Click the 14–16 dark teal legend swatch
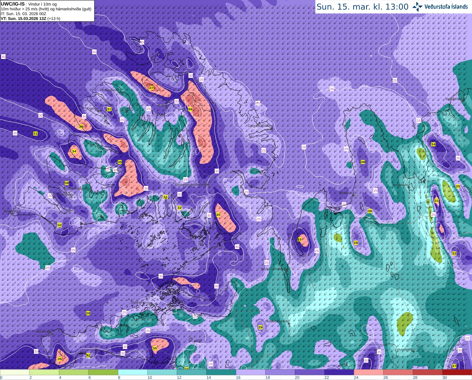This screenshot has height=380, width=472. (x=221, y=372)
